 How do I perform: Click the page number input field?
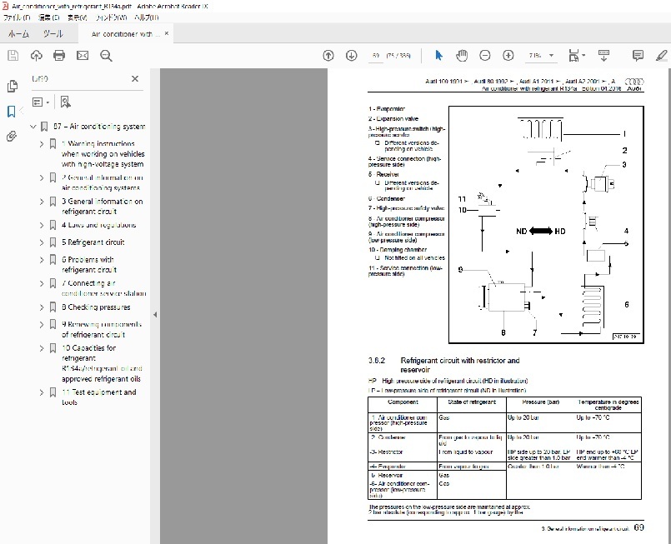pyautogui.click(x=376, y=56)
